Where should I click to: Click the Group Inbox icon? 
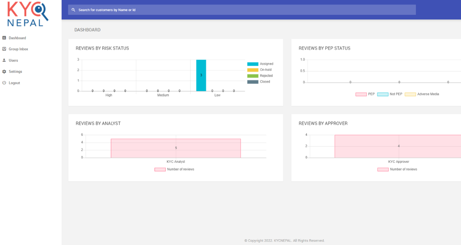[x=4, y=49]
